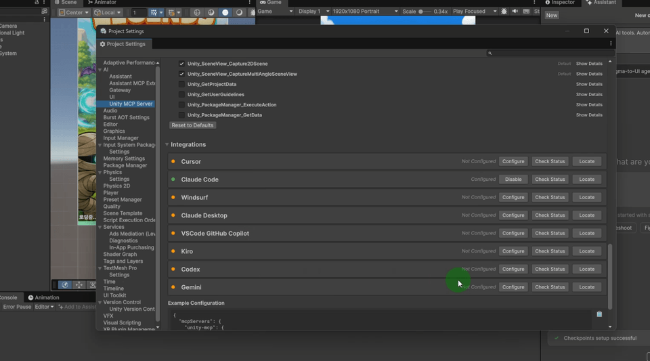650x361 pixels.
Task: Open the Scene view three-dot menu
Action: tap(250, 3)
